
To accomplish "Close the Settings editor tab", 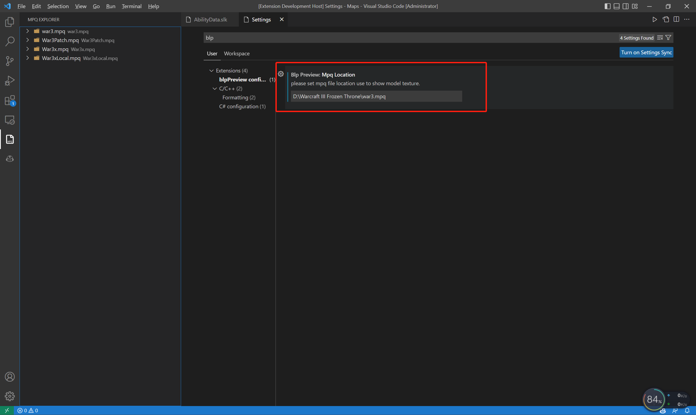I will coord(282,19).
